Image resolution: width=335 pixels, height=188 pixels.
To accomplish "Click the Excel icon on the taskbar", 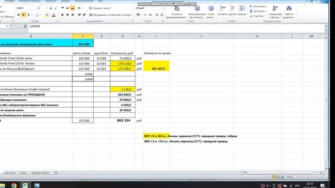I will tap(25, 185).
